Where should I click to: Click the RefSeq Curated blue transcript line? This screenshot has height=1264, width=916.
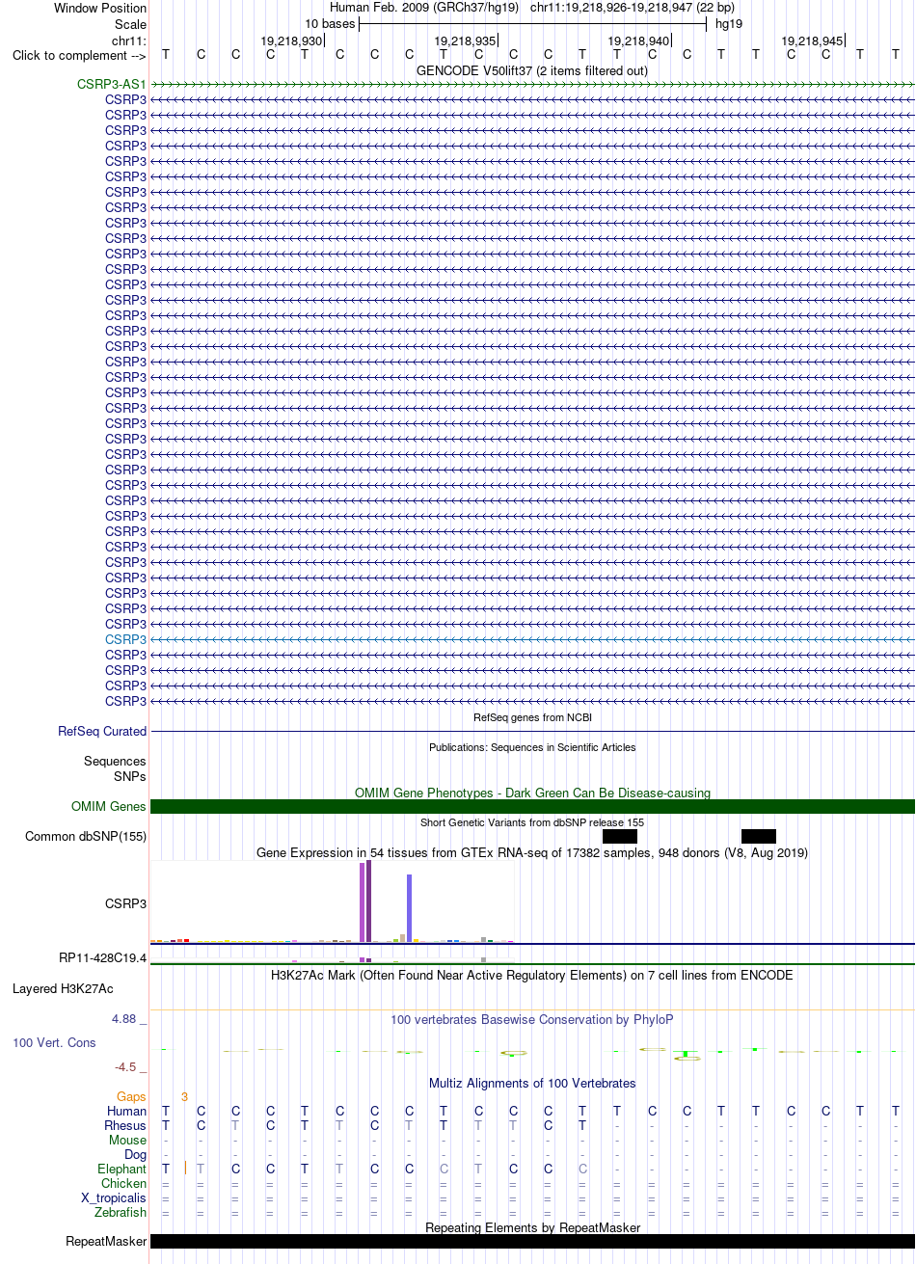coord(532,732)
